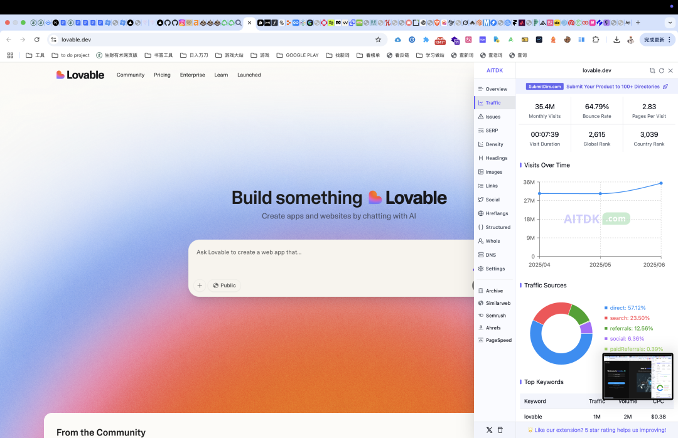Open Chrome downloads icon
Viewport: 678px width, 438px height.
point(616,40)
